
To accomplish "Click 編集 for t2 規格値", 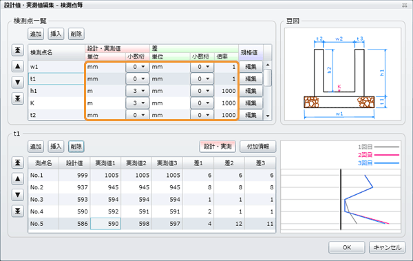I will 251,115.
